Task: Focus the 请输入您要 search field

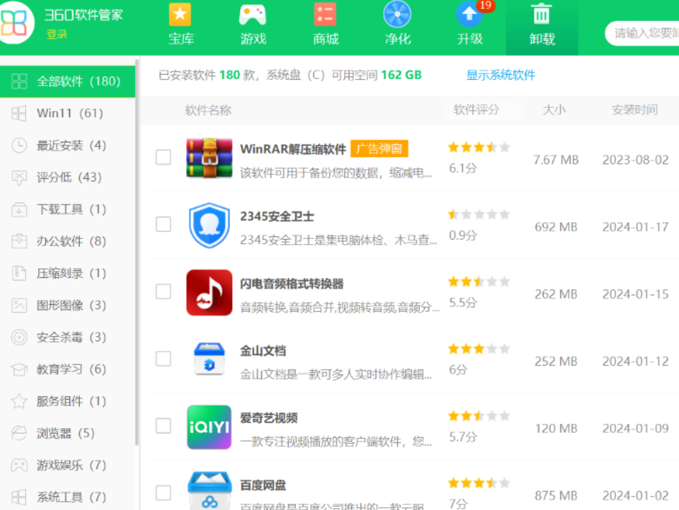Action: pyautogui.click(x=642, y=33)
